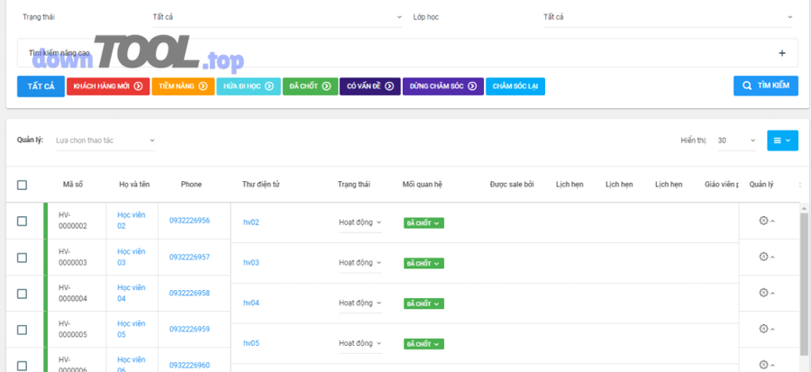Click the arrow icon on Khách hàng mới
The image size is (811, 372).
point(139,86)
